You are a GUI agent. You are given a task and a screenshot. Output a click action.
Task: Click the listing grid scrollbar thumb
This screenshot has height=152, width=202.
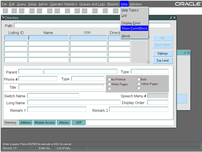[x=148, y=49]
